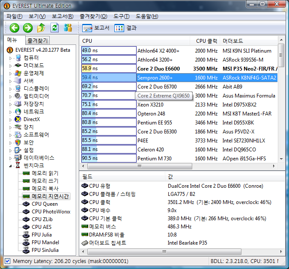Select 메모리 쓰기 benchmark
This screenshot has width=289, height=269.
click(45, 181)
